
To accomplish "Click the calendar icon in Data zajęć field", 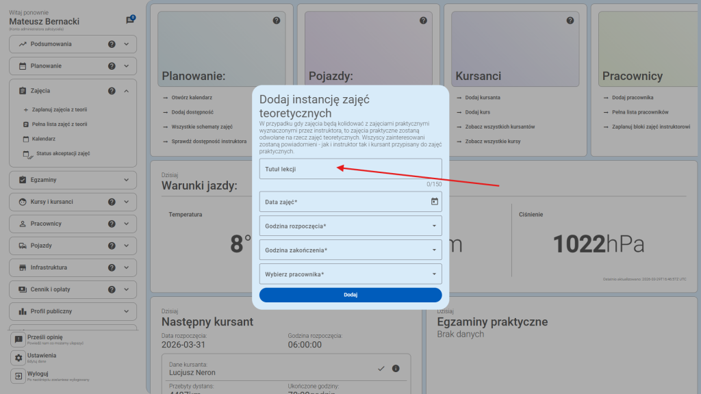I will (434, 201).
